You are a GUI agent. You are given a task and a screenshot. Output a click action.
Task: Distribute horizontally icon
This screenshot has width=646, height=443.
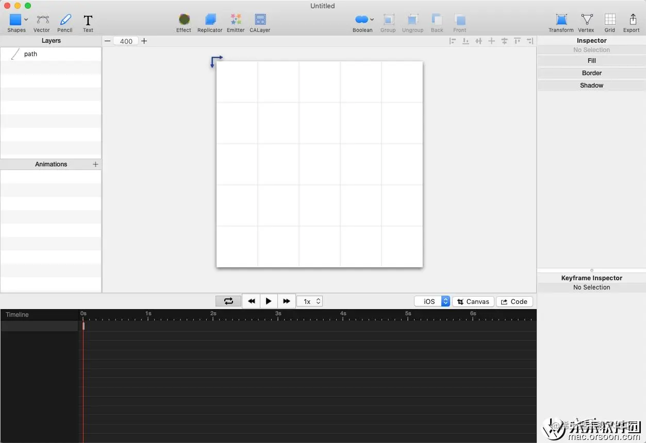tap(479, 41)
